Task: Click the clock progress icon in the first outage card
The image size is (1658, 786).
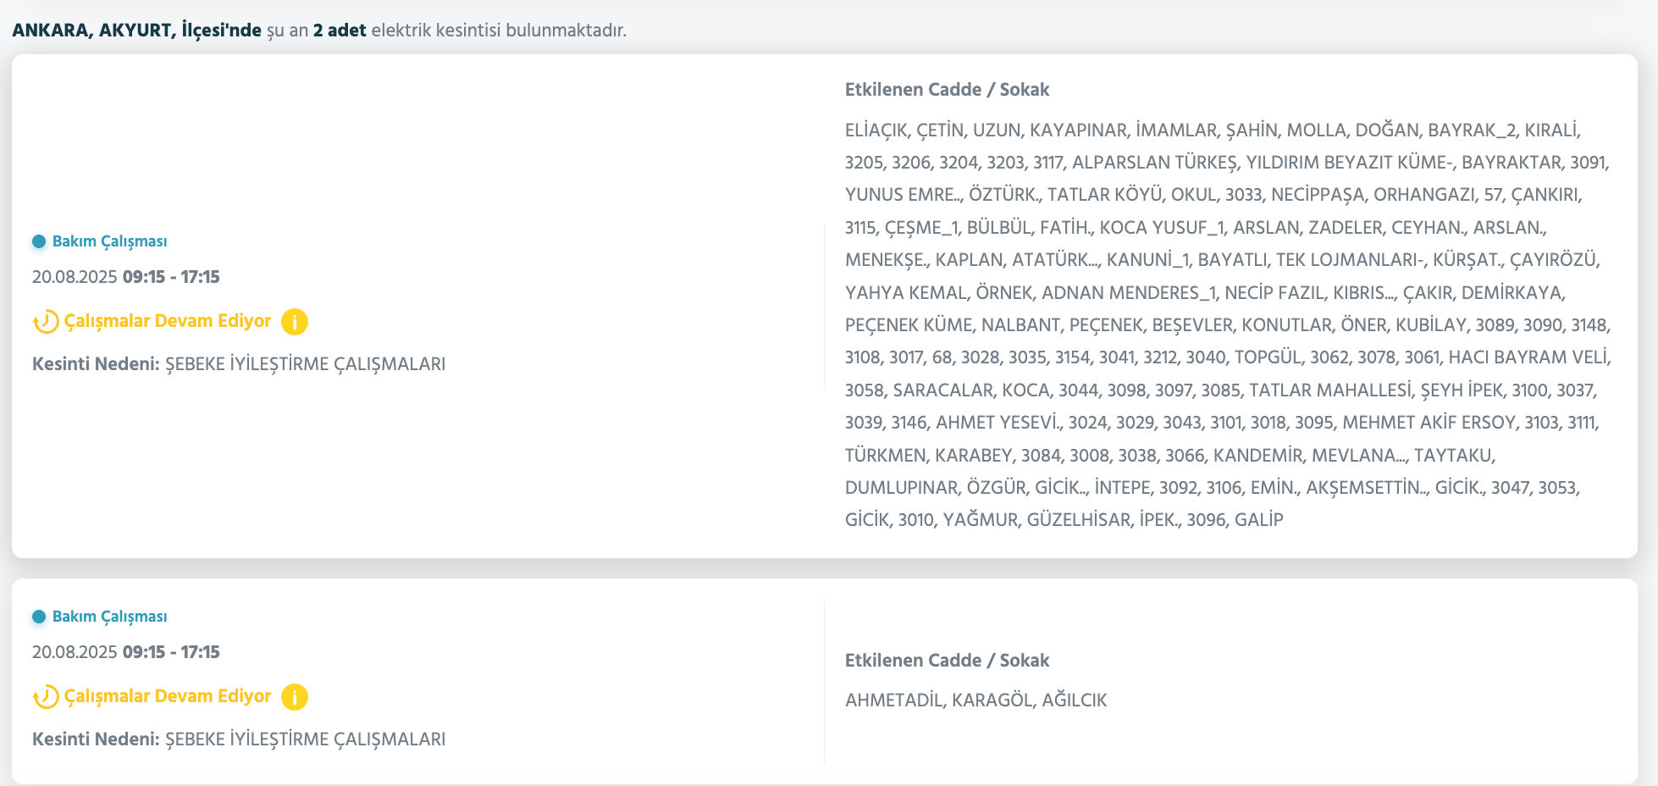Action: (x=46, y=322)
